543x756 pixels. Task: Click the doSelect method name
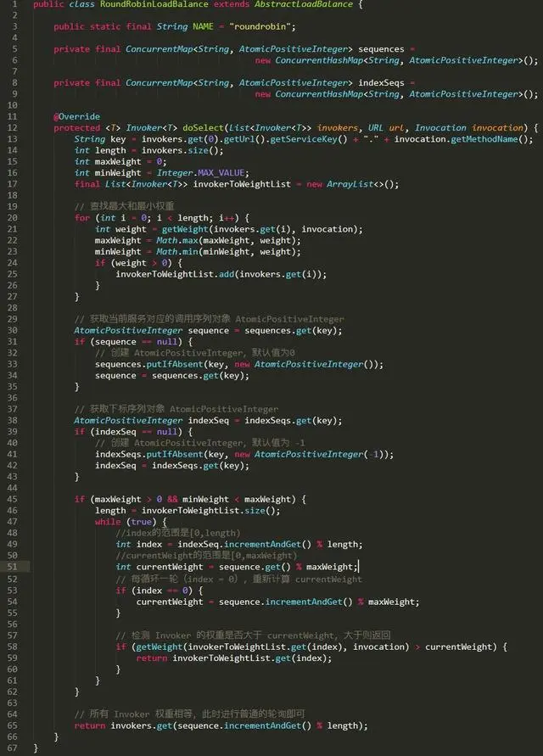click(203, 128)
